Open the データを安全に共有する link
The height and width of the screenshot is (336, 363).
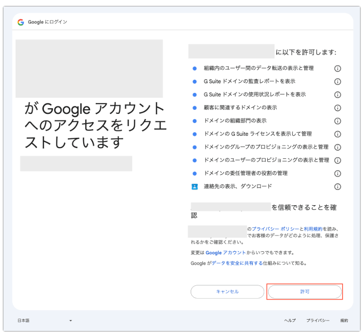pos(237,263)
